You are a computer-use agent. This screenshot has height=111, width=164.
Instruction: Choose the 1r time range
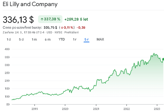coord(75,39)
